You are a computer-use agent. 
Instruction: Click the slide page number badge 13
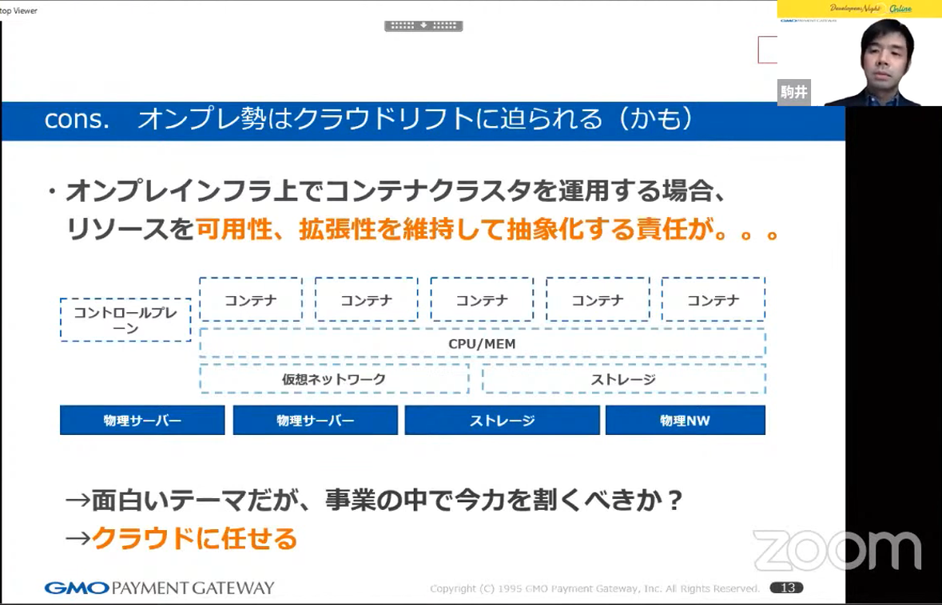[786, 588]
